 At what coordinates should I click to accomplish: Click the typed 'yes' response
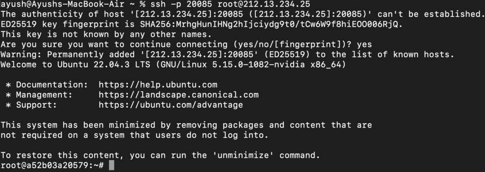coord(364,44)
